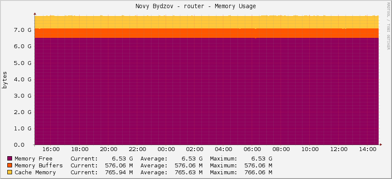Click the '4.0 G' y-axis label
The height and width of the screenshot is (179, 392).
[23, 79]
